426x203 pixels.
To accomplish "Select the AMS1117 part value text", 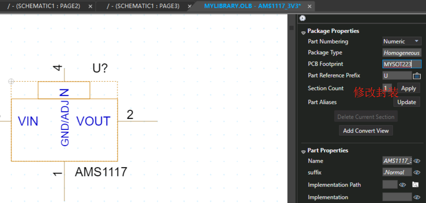I will [101, 172].
